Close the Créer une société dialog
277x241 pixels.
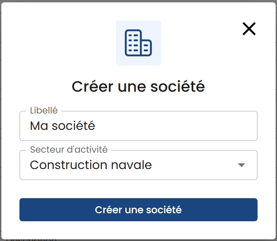click(x=249, y=29)
